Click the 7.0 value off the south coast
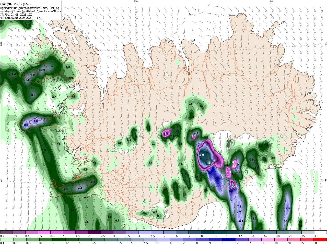Screen dimensions: 327x245 (x=239, y=212)
